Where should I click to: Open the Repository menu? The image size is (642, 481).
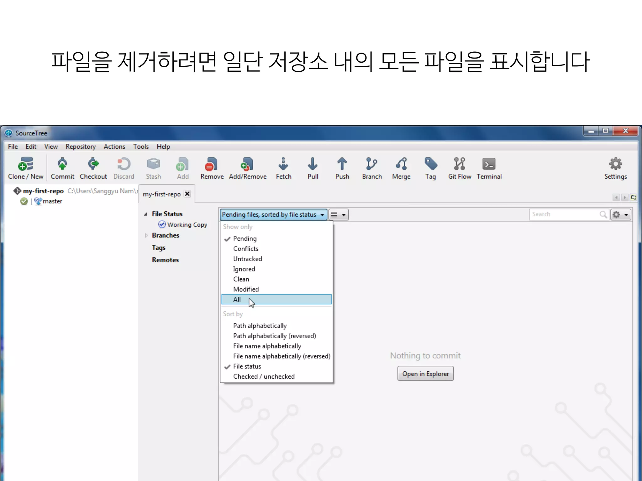tap(81, 147)
